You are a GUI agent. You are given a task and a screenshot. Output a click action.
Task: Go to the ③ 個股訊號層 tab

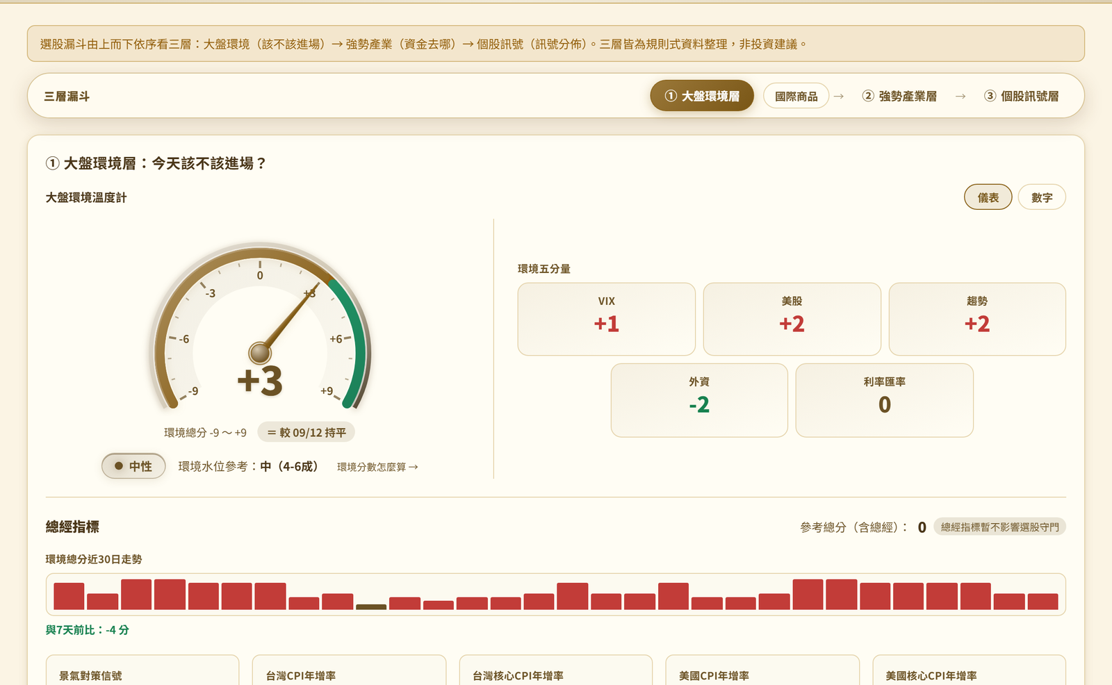(1022, 96)
